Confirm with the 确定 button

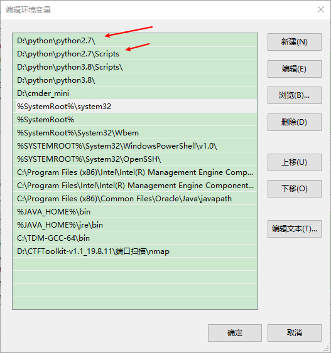(x=235, y=333)
